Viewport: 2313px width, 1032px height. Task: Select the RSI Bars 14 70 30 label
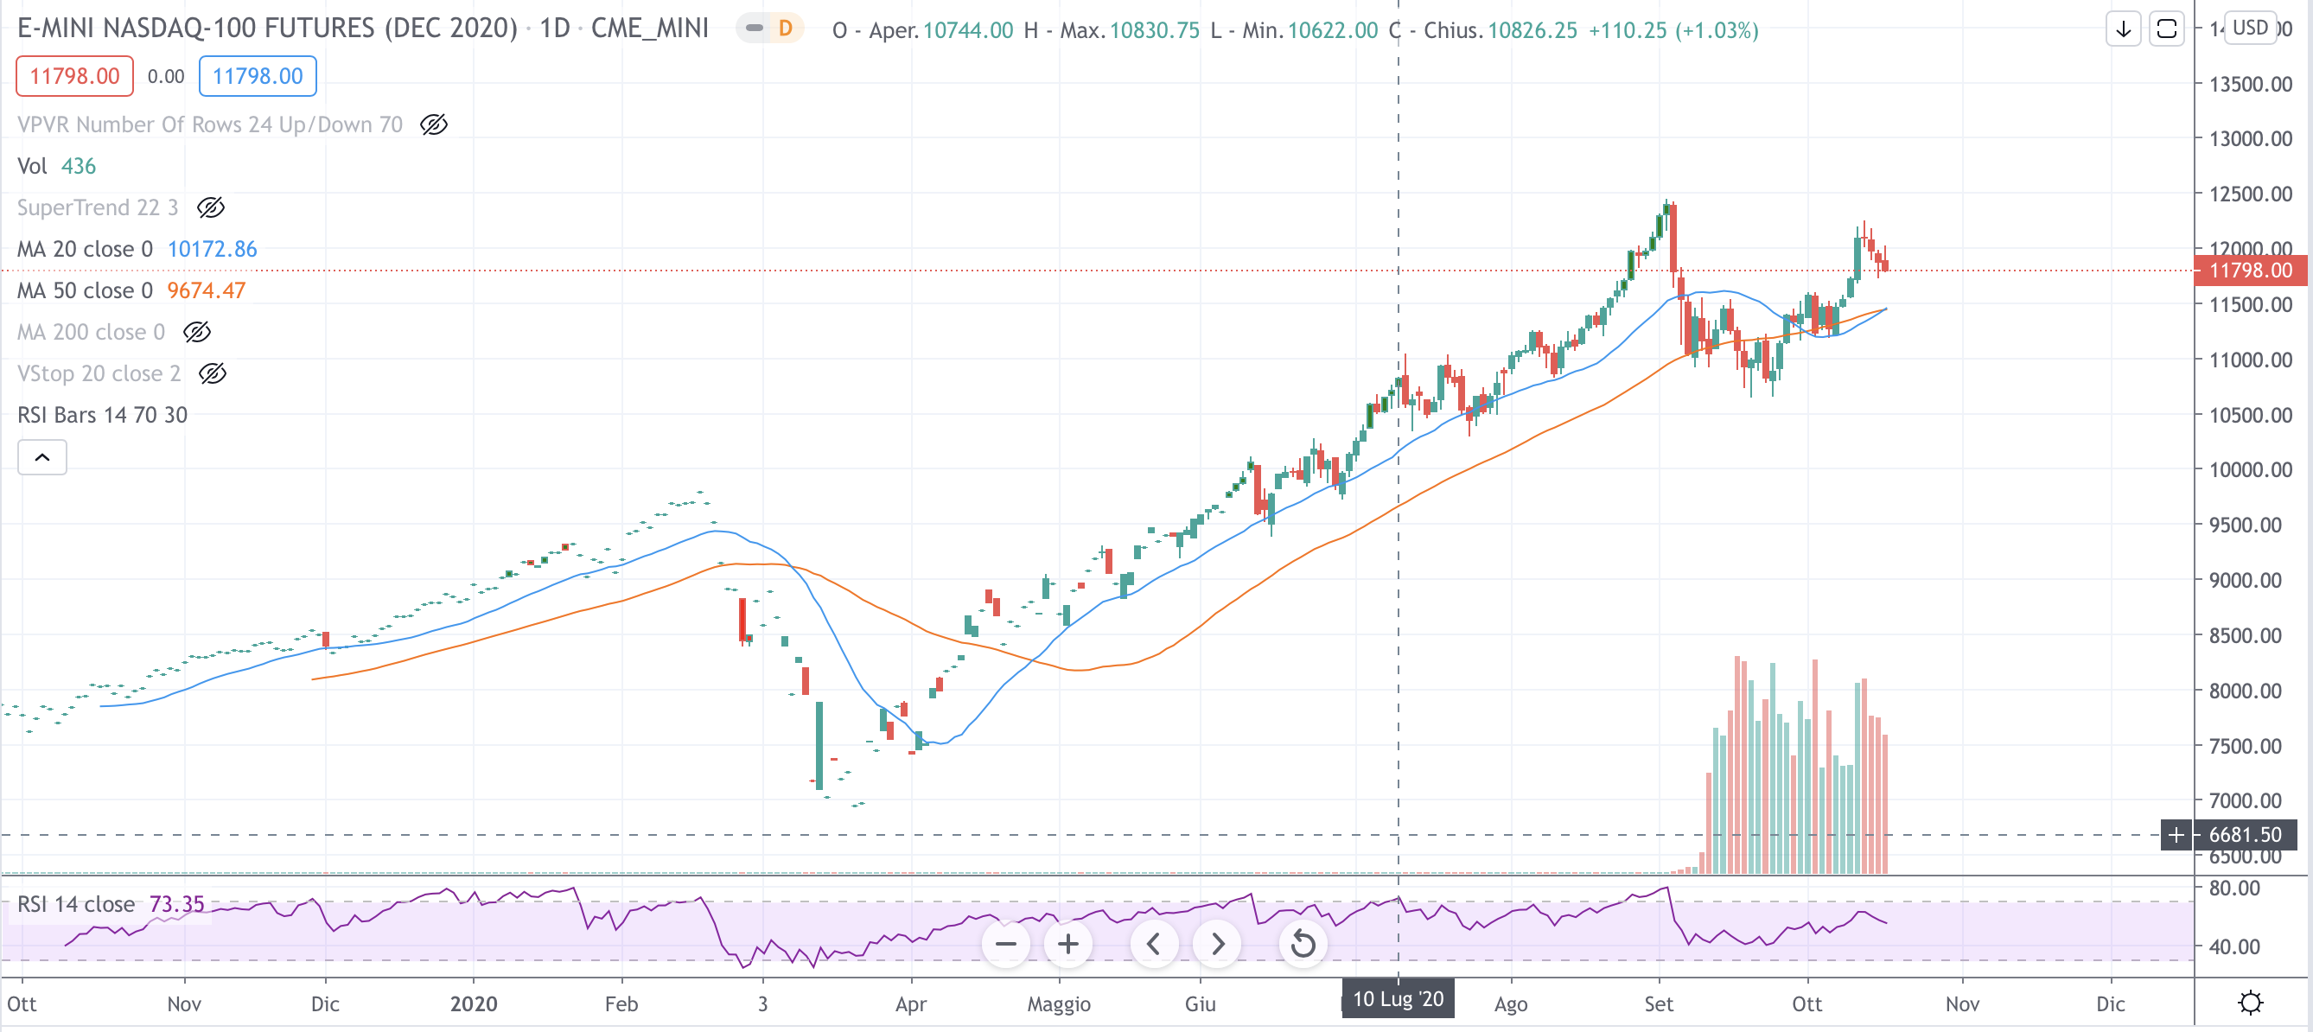[x=102, y=415]
